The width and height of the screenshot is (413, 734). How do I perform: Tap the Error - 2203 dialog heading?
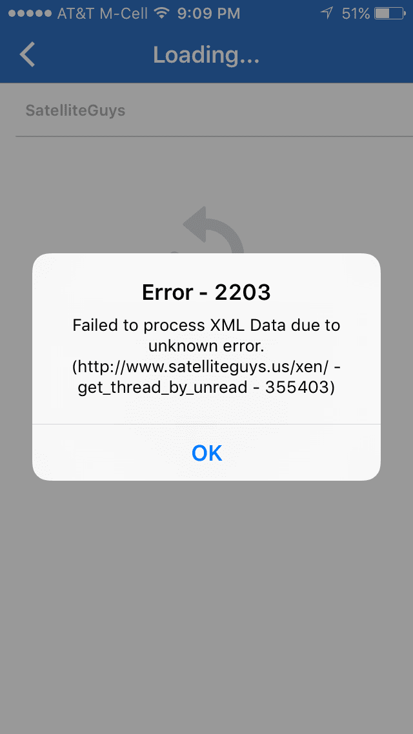pos(206,293)
